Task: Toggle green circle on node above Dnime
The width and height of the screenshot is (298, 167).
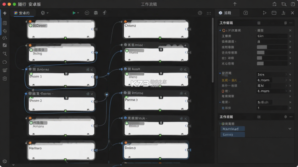Action: pyautogui.click(x=127, y=123)
